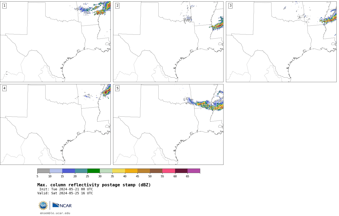
Task: Open ensemble member 3 map thumbnail
Action: [x=281, y=42]
